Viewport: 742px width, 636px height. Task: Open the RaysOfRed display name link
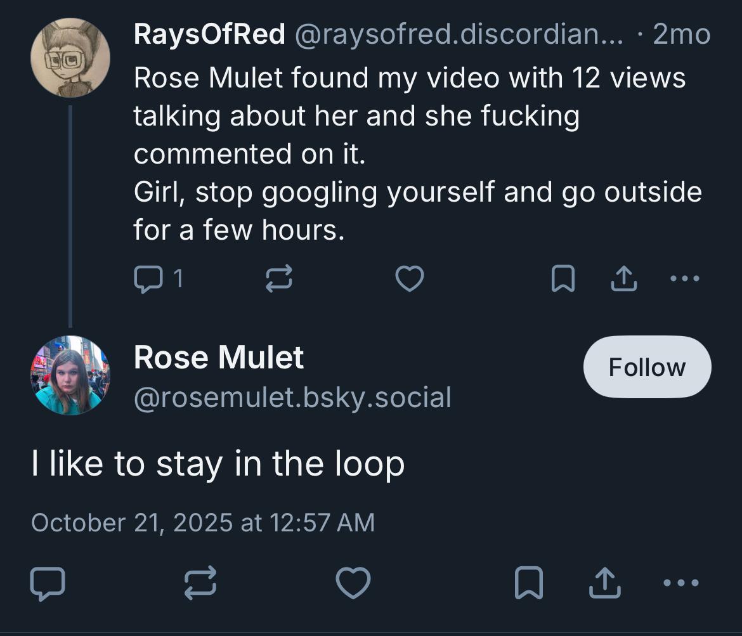click(x=209, y=34)
